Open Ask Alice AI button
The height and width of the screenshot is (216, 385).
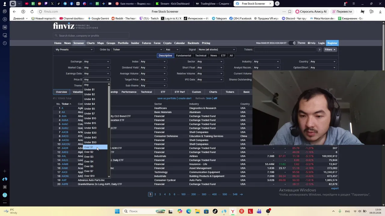click(311, 11)
